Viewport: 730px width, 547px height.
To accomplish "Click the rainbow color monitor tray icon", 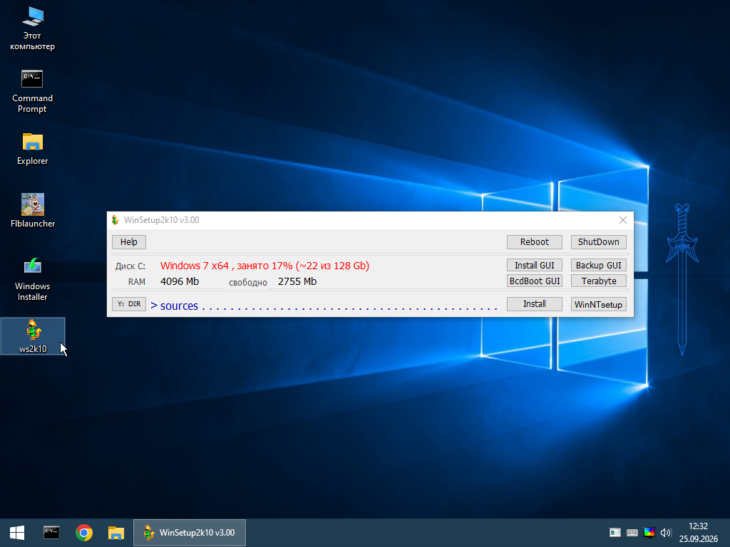I will coord(649,533).
